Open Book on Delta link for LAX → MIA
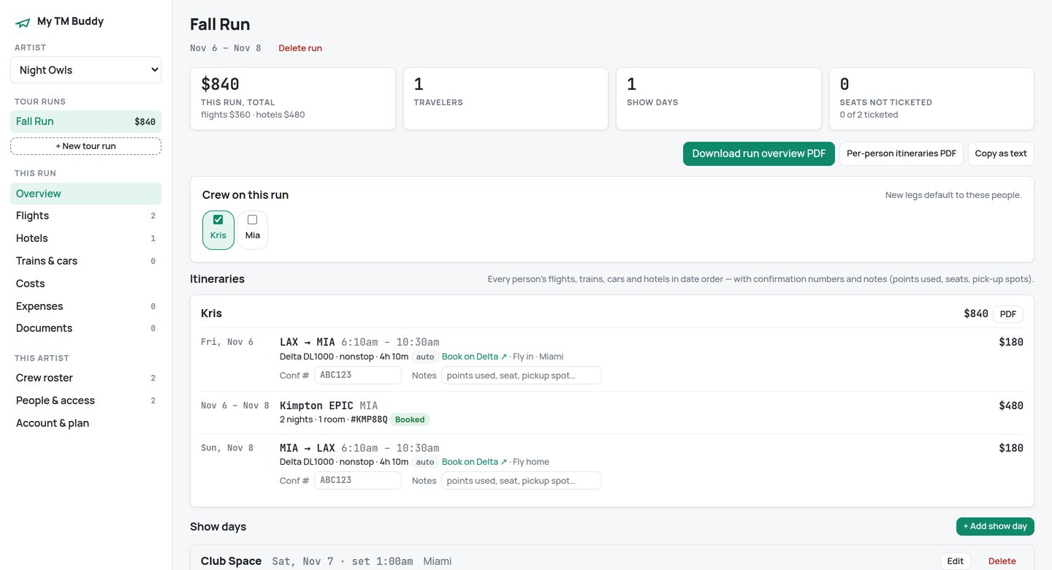Image resolution: width=1052 pixels, height=570 pixels. [x=474, y=357]
